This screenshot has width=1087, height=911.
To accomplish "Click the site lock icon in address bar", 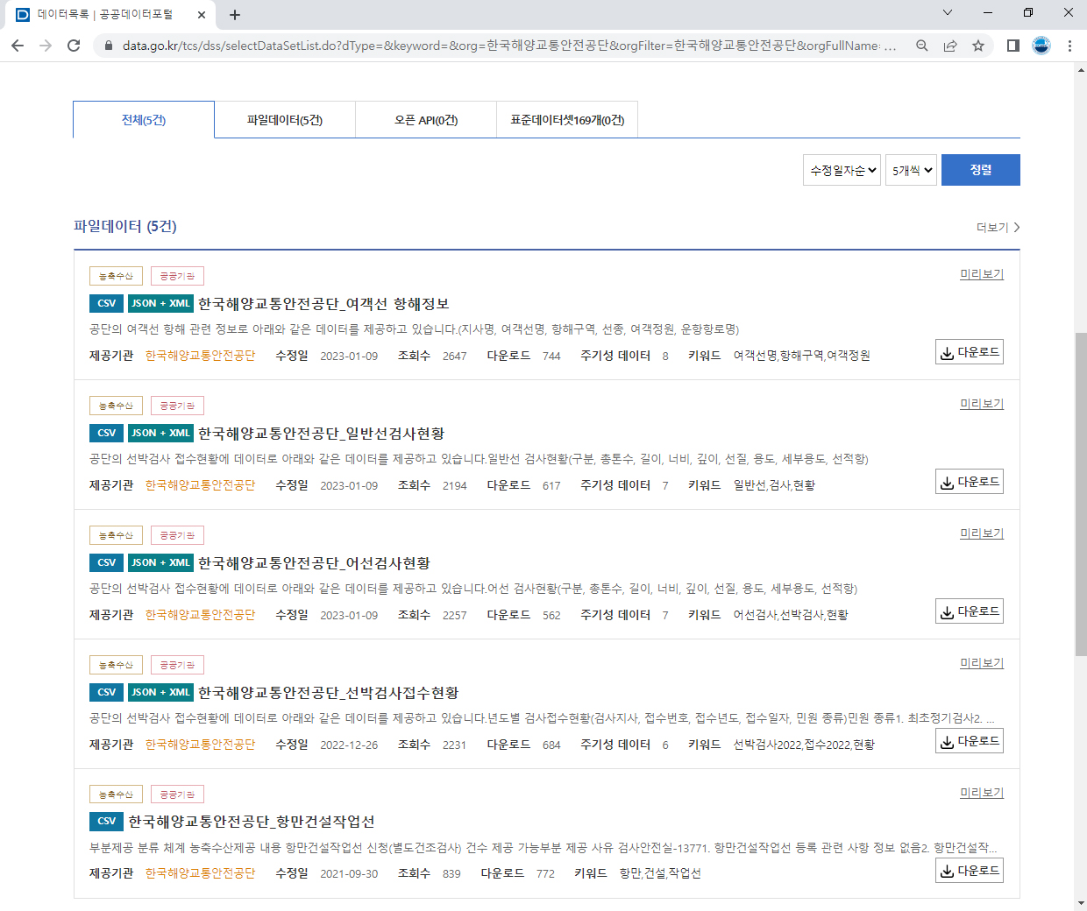I will click(109, 46).
